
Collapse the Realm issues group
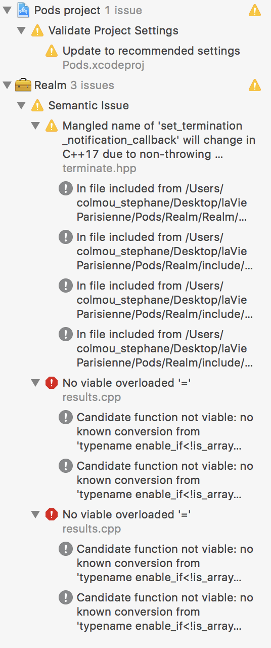coord(7,85)
